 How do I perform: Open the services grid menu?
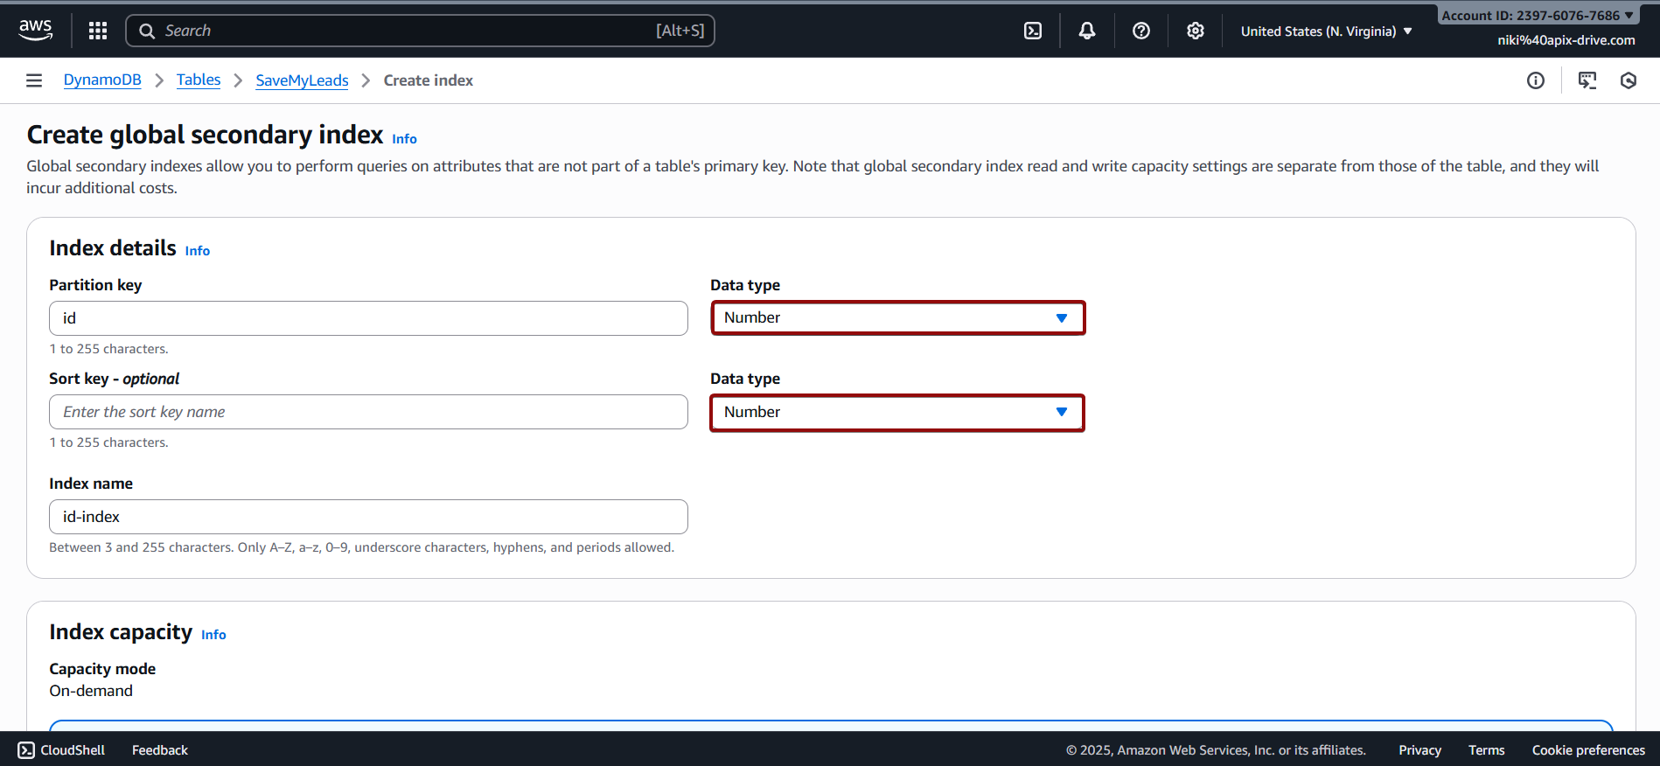pyautogui.click(x=98, y=31)
